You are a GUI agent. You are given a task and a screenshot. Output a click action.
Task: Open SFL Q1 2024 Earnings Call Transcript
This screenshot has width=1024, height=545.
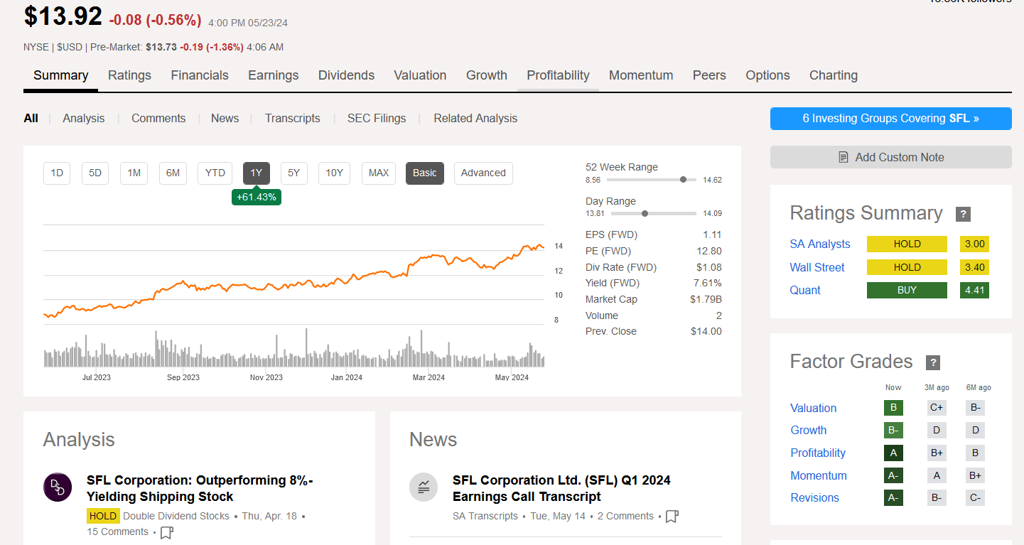point(561,488)
